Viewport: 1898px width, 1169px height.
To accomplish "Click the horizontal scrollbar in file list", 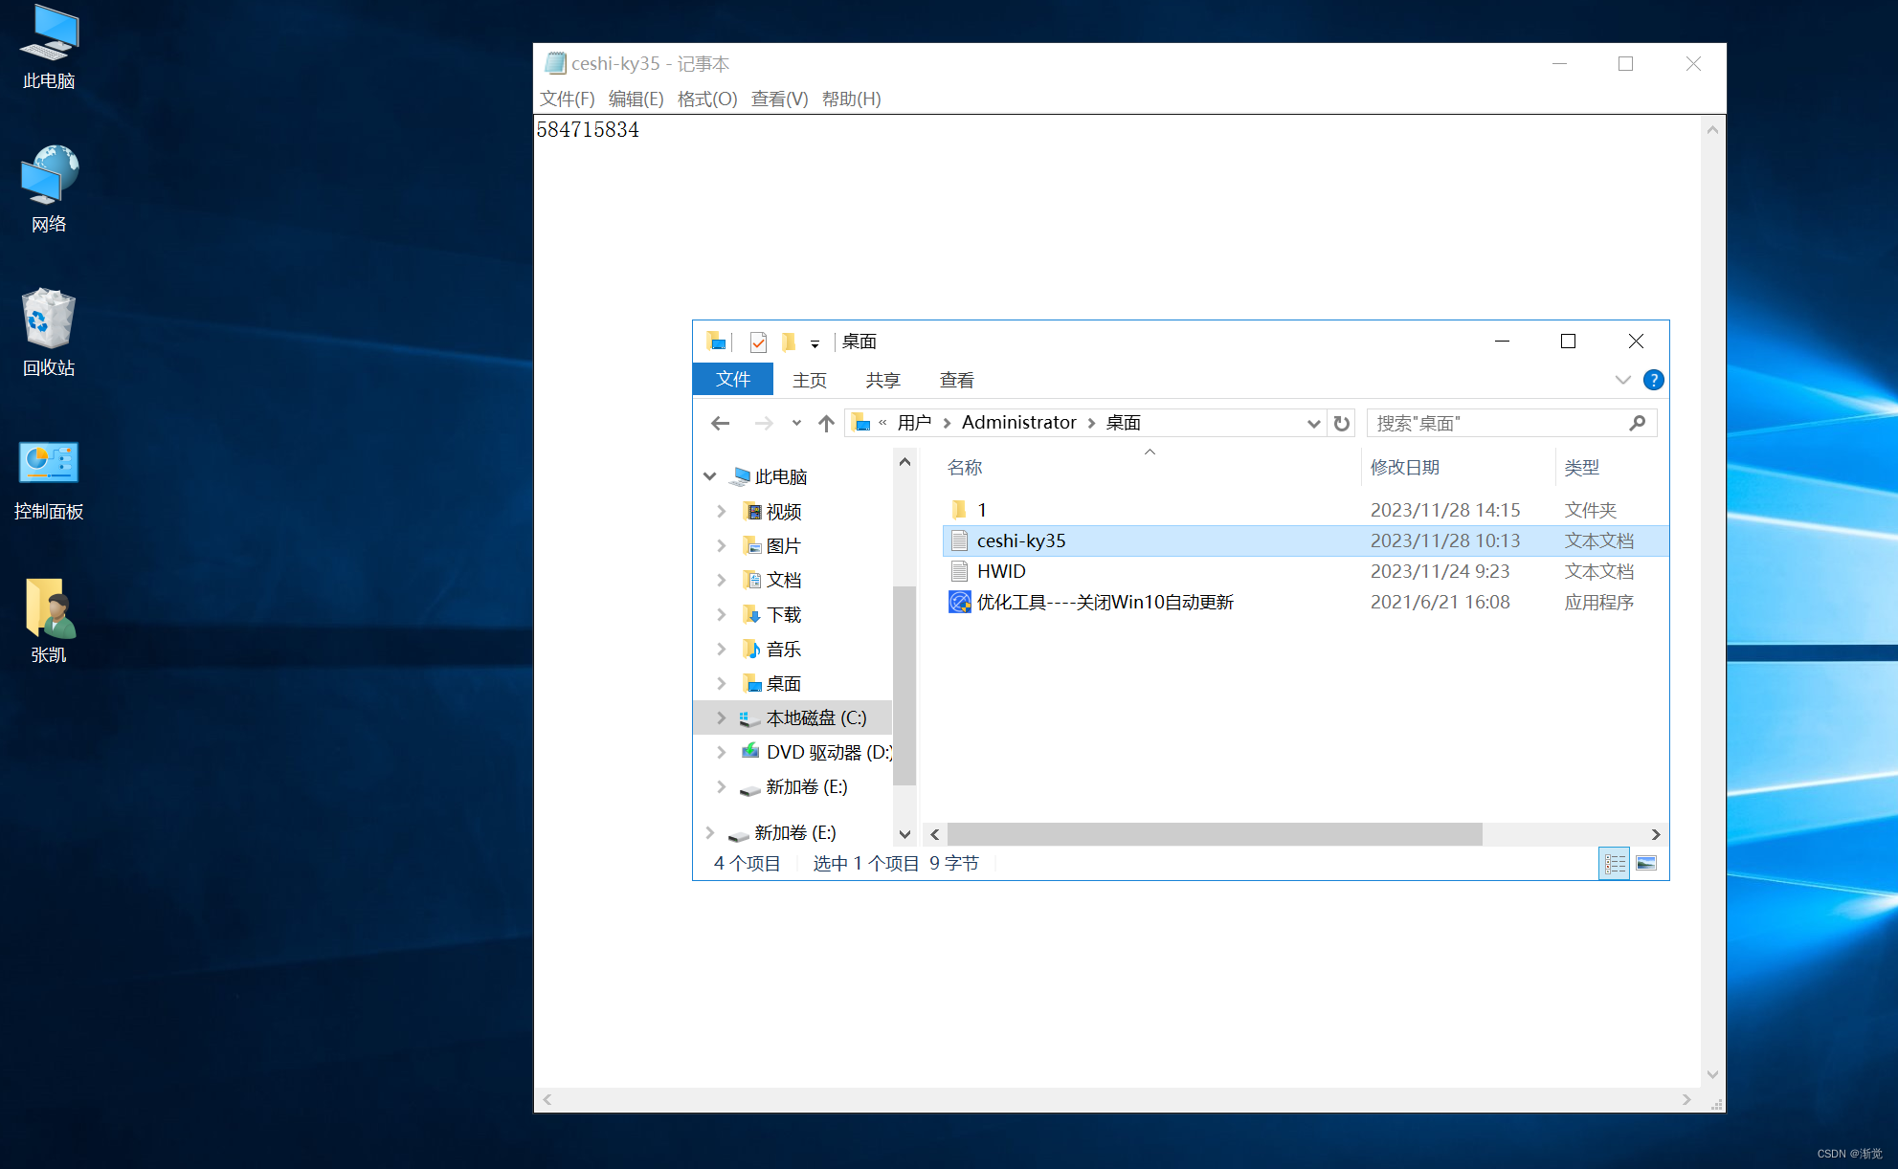I will pyautogui.click(x=1214, y=834).
